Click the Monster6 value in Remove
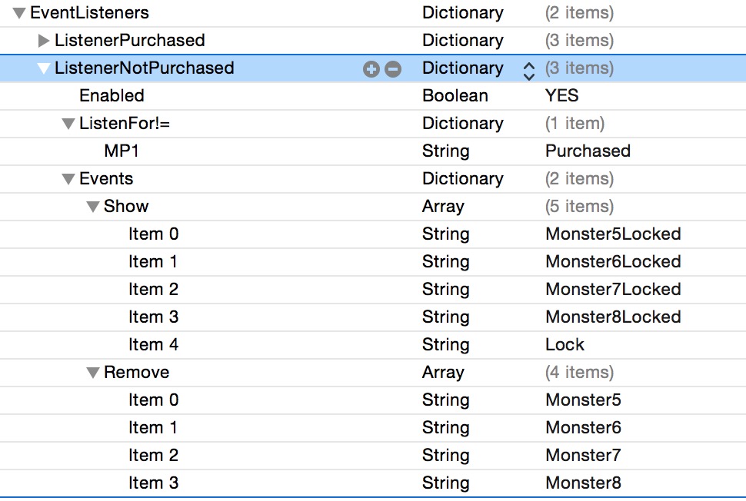Image resolution: width=746 pixels, height=501 pixels. click(x=583, y=427)
